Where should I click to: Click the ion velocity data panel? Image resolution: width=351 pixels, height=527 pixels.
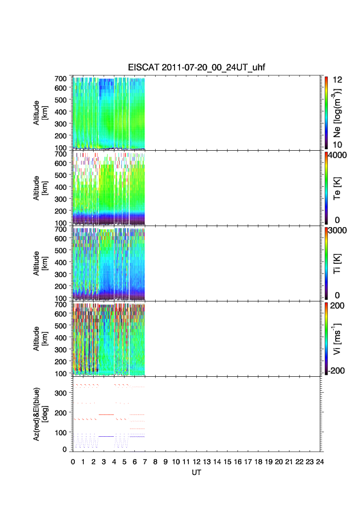(x=197, y=339)
